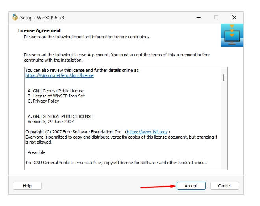Open the winscp.net license docs link
This screenshot has width=260, height=206.
point(59,75)
